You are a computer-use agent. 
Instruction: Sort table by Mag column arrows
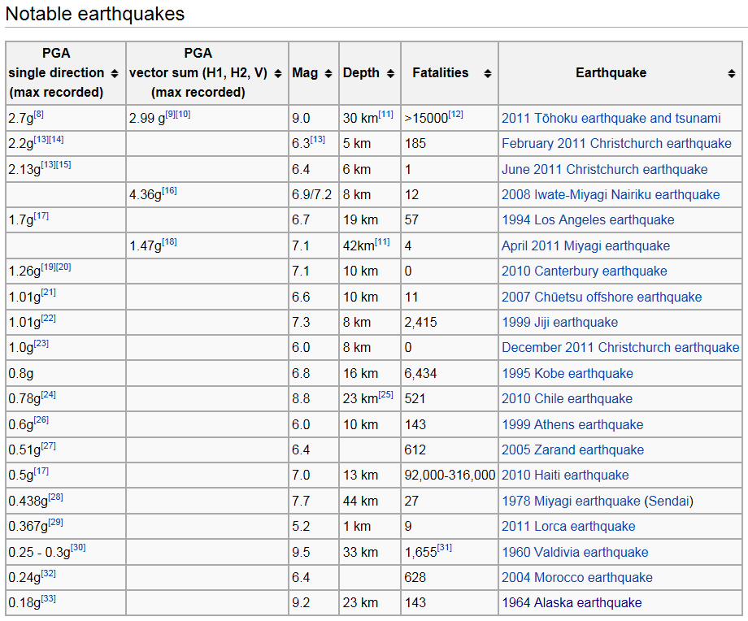click(328, 73)
